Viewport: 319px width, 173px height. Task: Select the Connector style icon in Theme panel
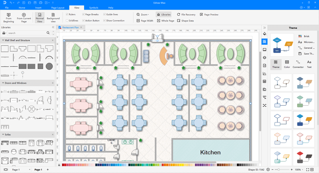coord(298,62)
